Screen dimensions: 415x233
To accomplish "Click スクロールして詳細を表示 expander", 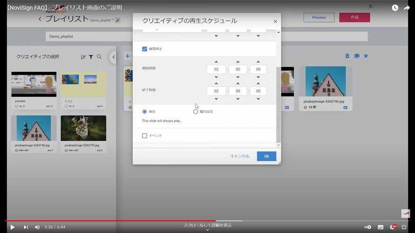I will 207,227.
